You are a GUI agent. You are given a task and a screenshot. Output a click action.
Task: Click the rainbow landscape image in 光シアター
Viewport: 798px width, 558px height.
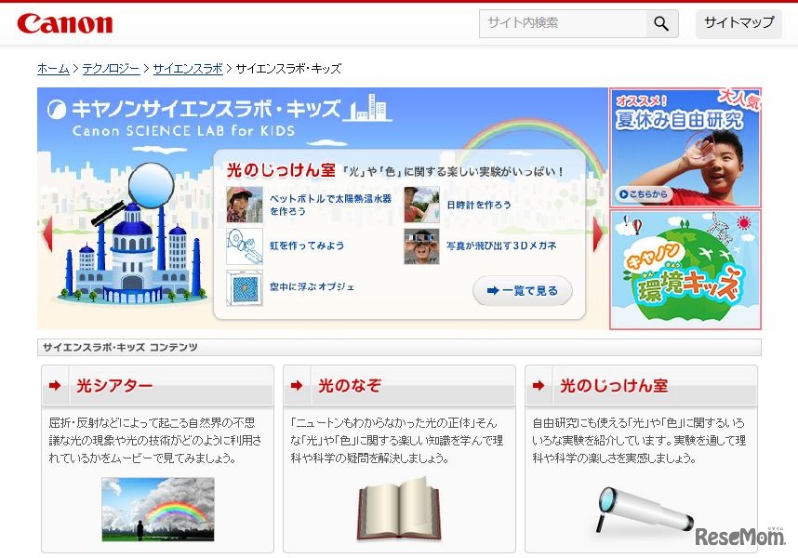click(158, 509)
